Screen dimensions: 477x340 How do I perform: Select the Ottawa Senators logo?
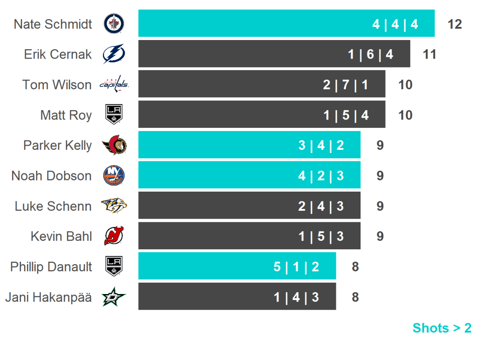pos(114,146)
